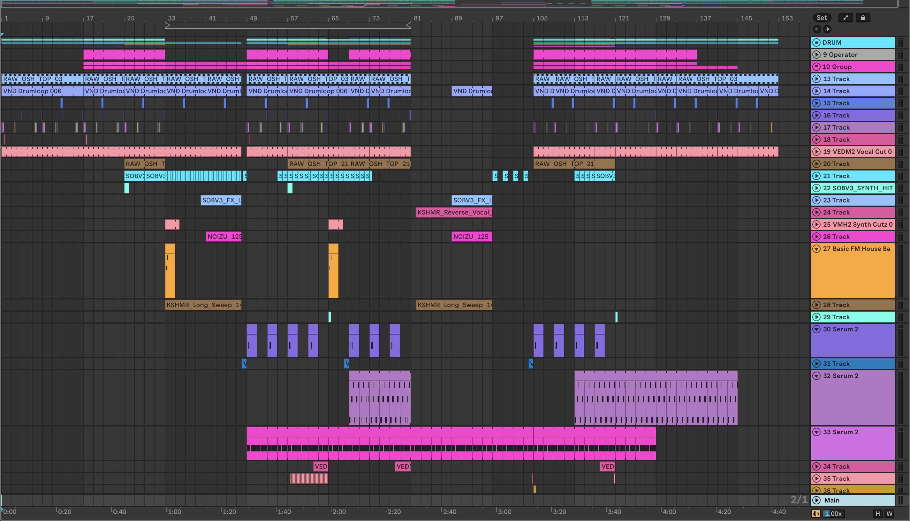
Task: Click the H optimize height button
Action: point(877,514)
